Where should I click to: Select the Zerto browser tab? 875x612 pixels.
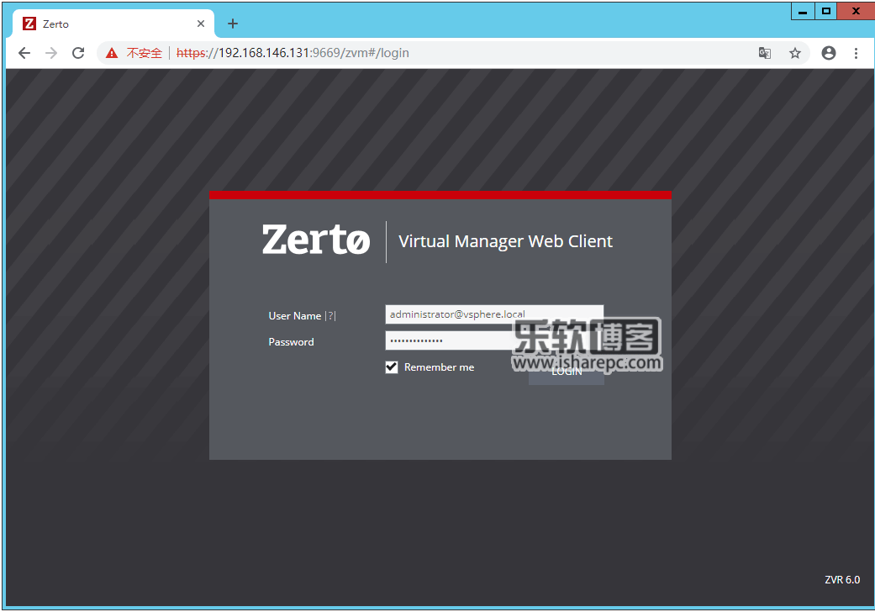coord(113,24)
